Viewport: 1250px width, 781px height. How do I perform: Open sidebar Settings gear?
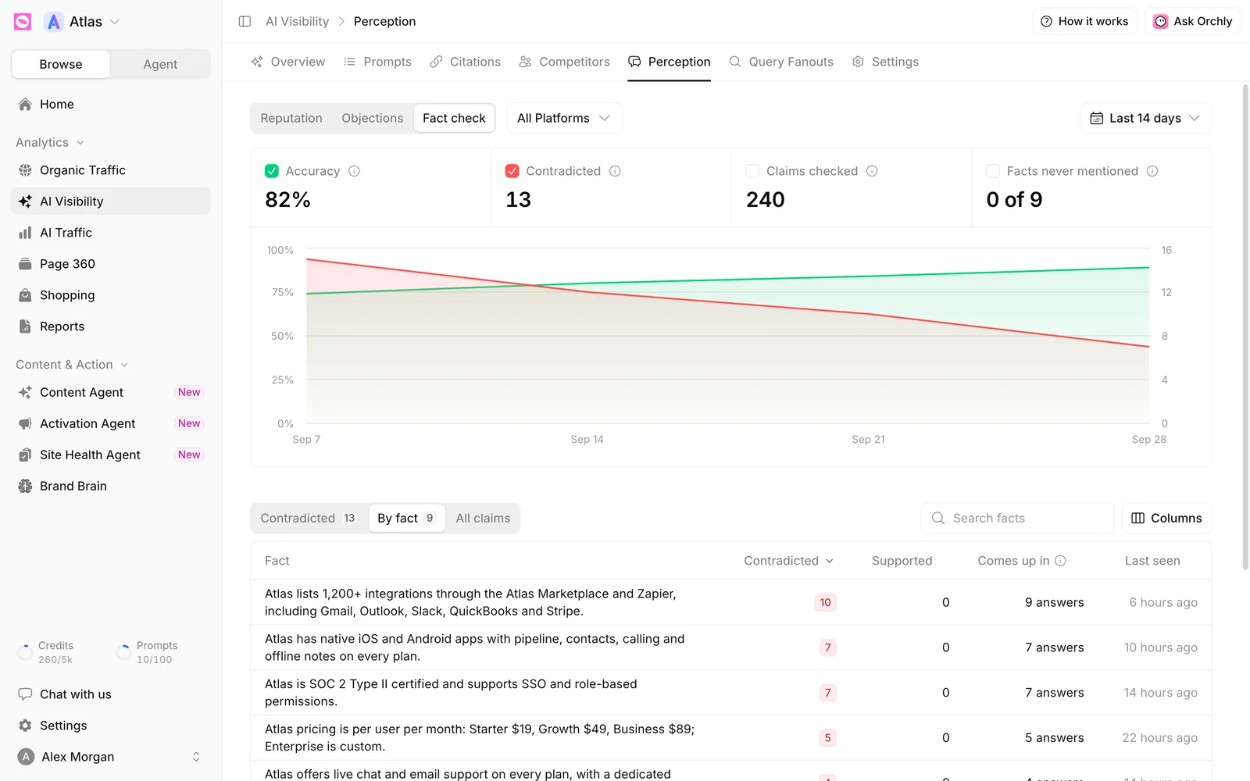(26, 726)
